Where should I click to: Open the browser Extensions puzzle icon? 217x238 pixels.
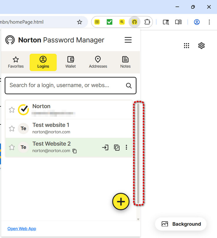(x=147, y=22)
